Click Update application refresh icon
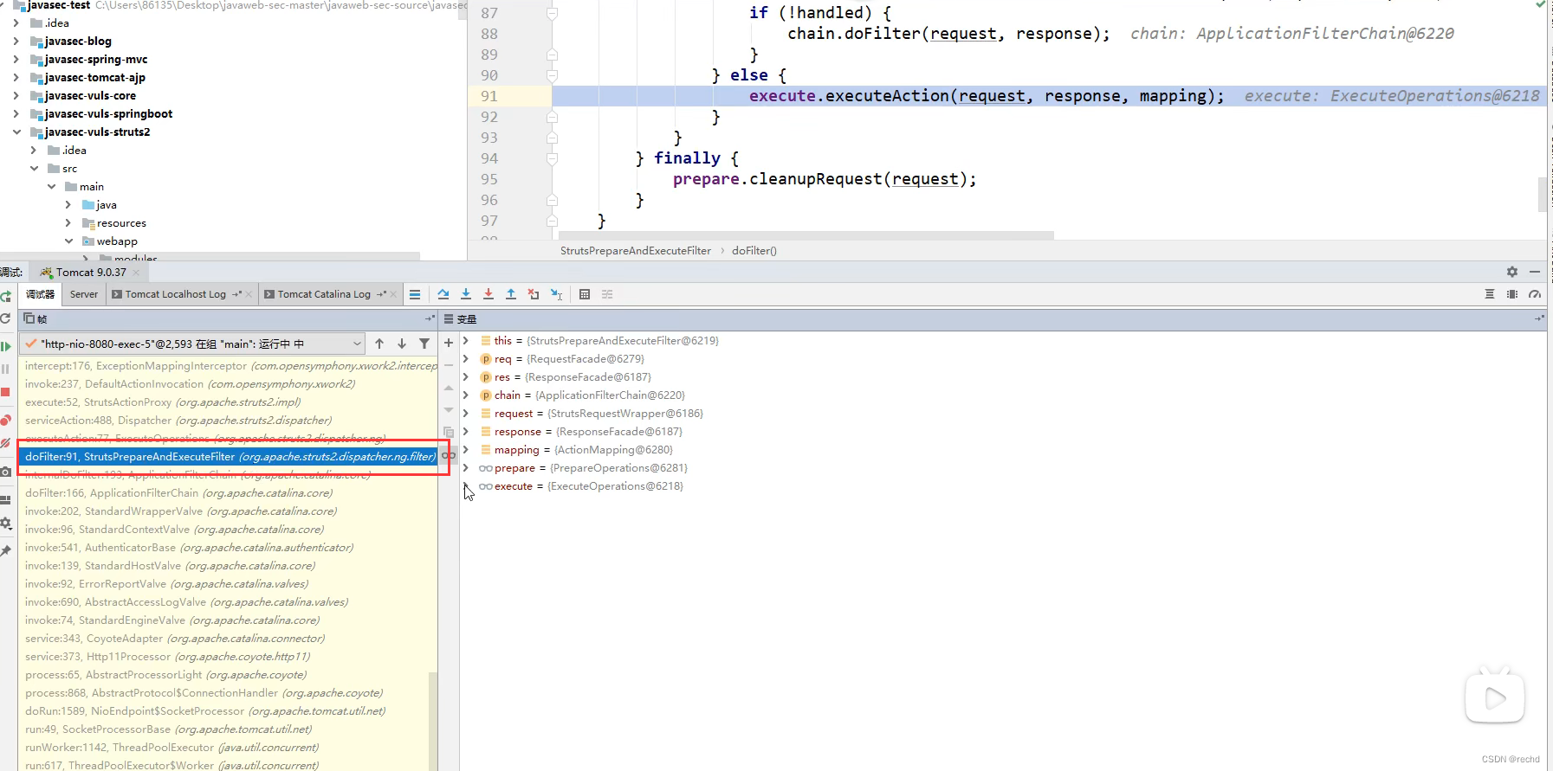The image size is (1553, 771). pos(5,318)
